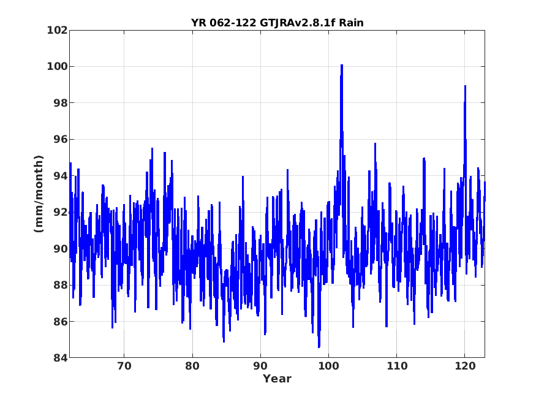Screen dimensions: 536x402
Task: Click the y-axis tick label 96
Action: tap(61, 140)
